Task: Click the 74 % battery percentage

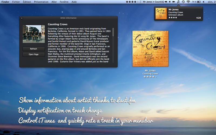Action: 194,2
